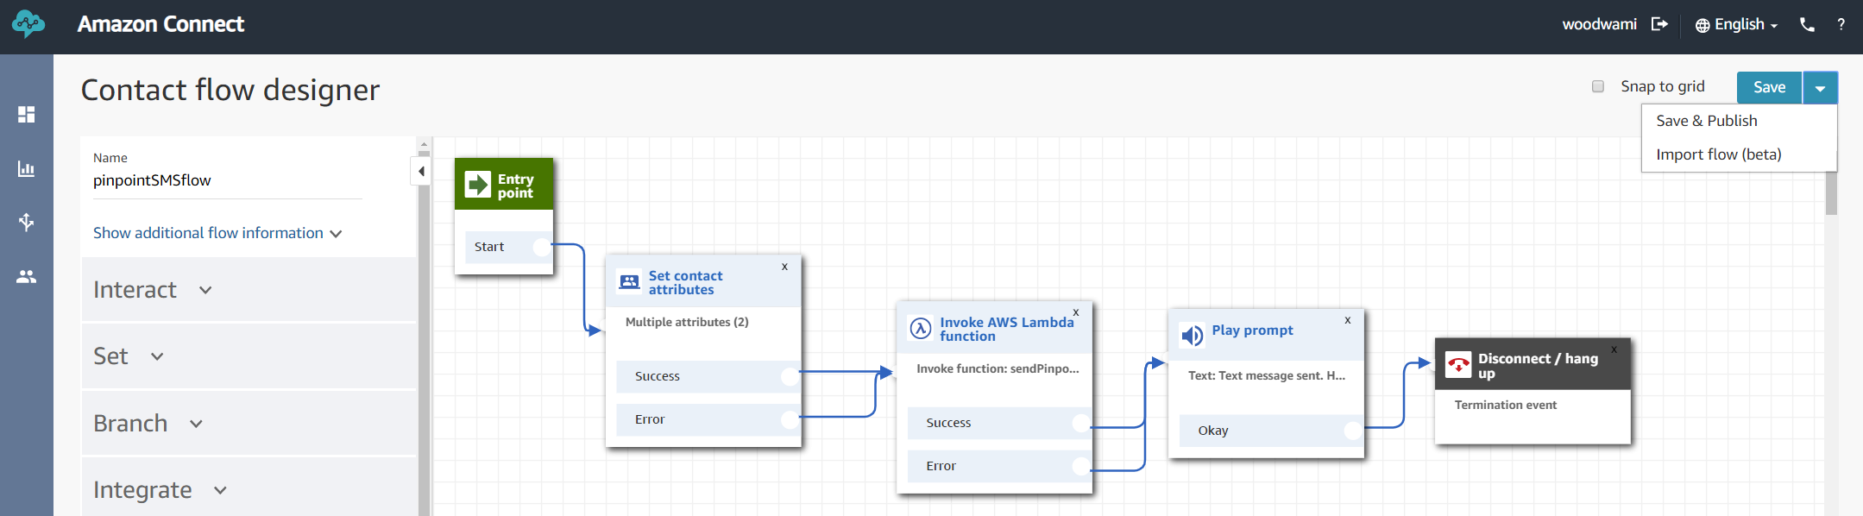The width and height of the screenshot is (1863, 516).
Task: Remove the Disconnect / hang up block
Action: tap(1614, 349)
